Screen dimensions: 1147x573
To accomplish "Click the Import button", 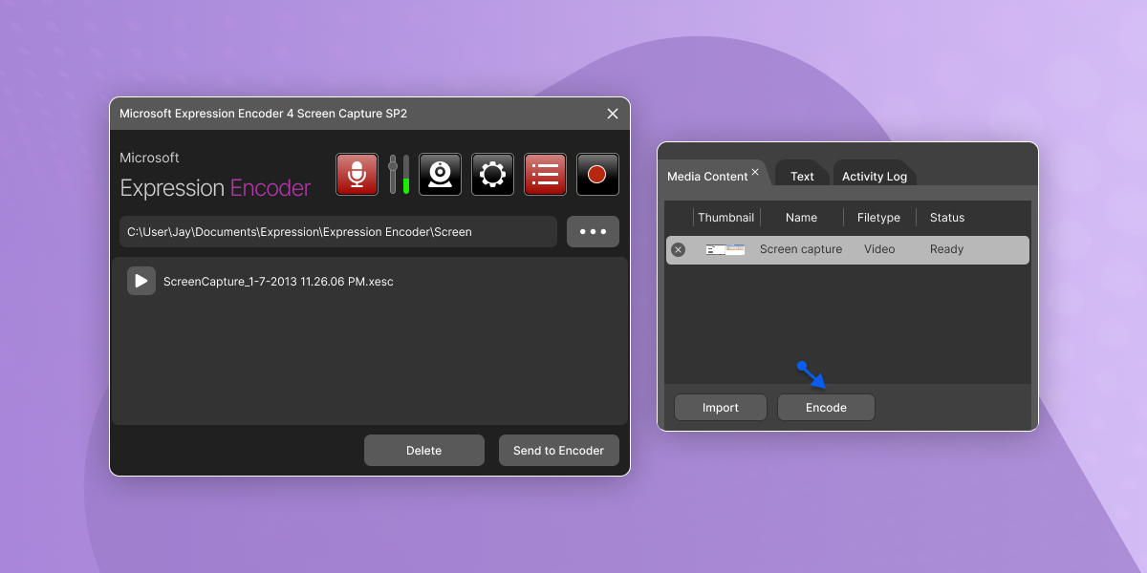I will 721,408.
